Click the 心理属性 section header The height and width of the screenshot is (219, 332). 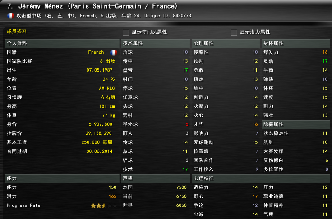tap(226, 43)
